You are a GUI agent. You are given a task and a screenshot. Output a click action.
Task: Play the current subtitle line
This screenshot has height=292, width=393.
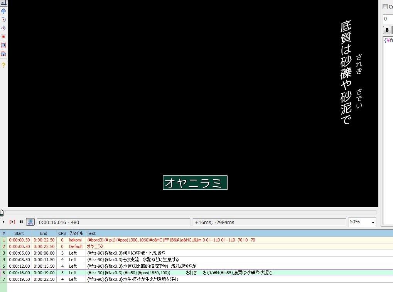(12, 222)
